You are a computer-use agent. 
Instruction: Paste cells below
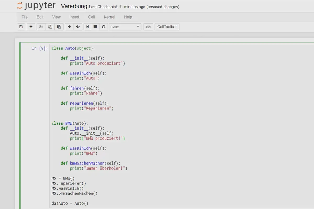coord(59,27)
